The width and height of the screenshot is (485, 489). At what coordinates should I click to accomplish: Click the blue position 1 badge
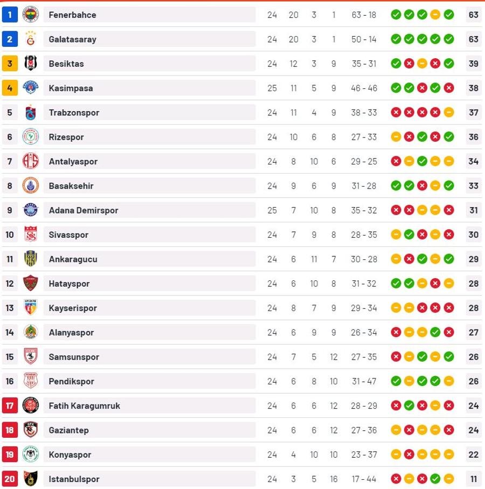[10, 15]
